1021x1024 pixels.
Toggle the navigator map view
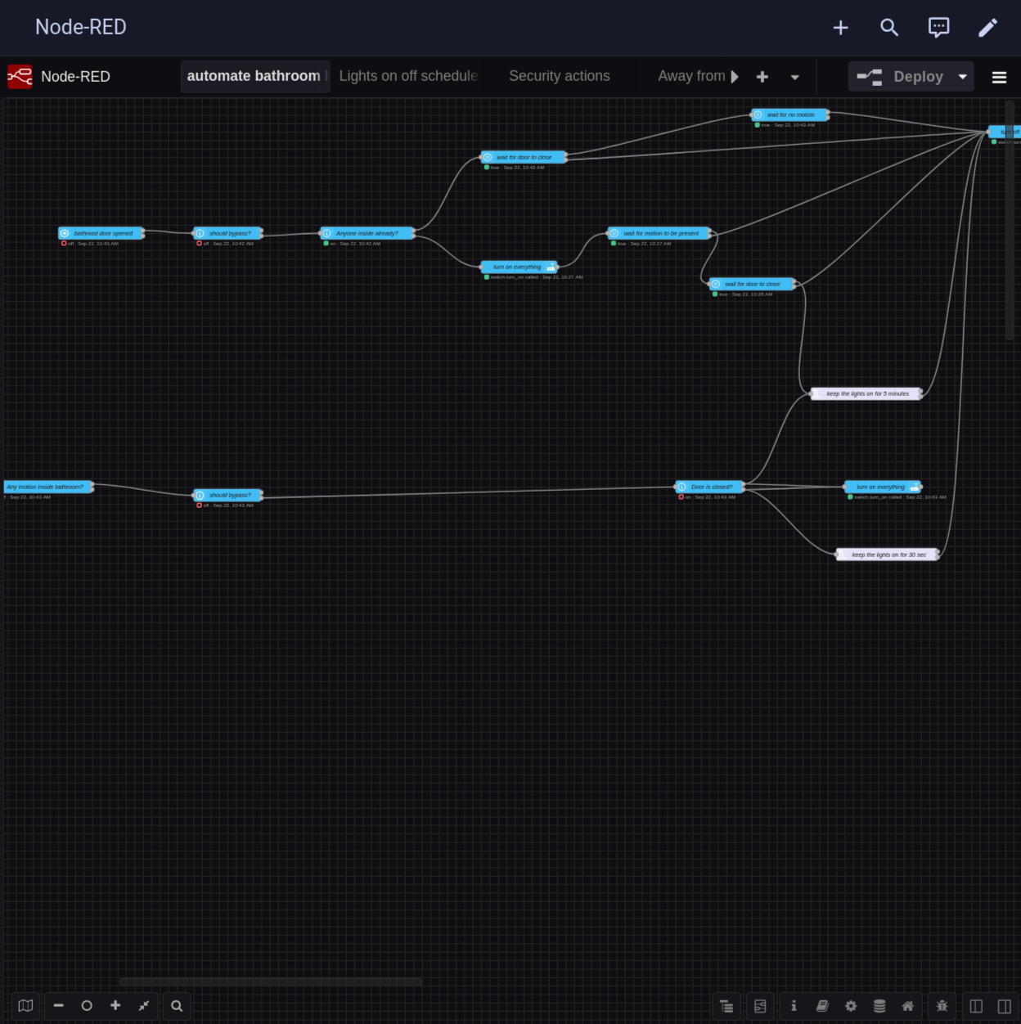[x=25, y=1006]
